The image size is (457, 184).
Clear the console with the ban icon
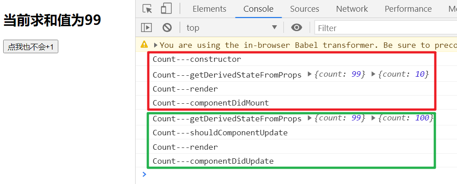pyautogui.click(x=167, y=28)
